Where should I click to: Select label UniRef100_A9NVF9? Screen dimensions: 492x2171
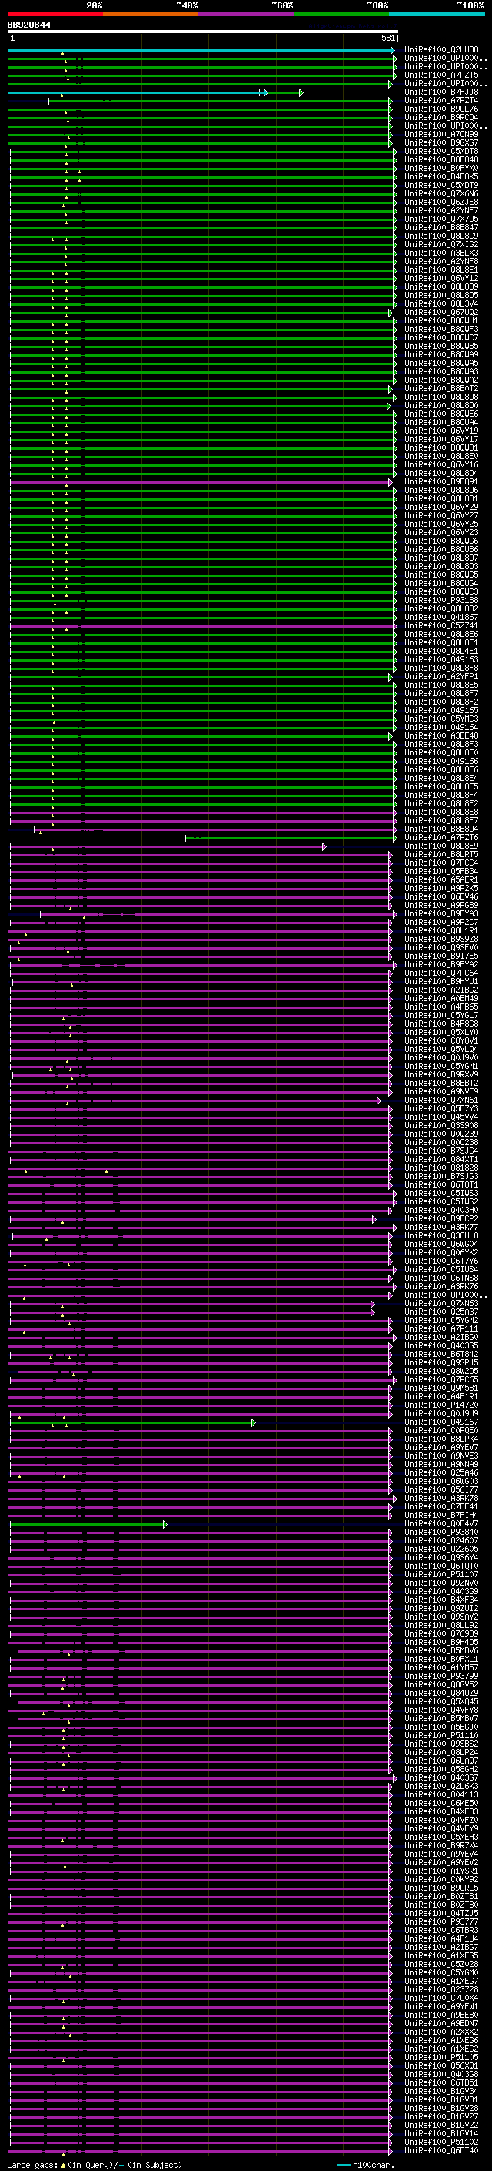coord(441,1091)
